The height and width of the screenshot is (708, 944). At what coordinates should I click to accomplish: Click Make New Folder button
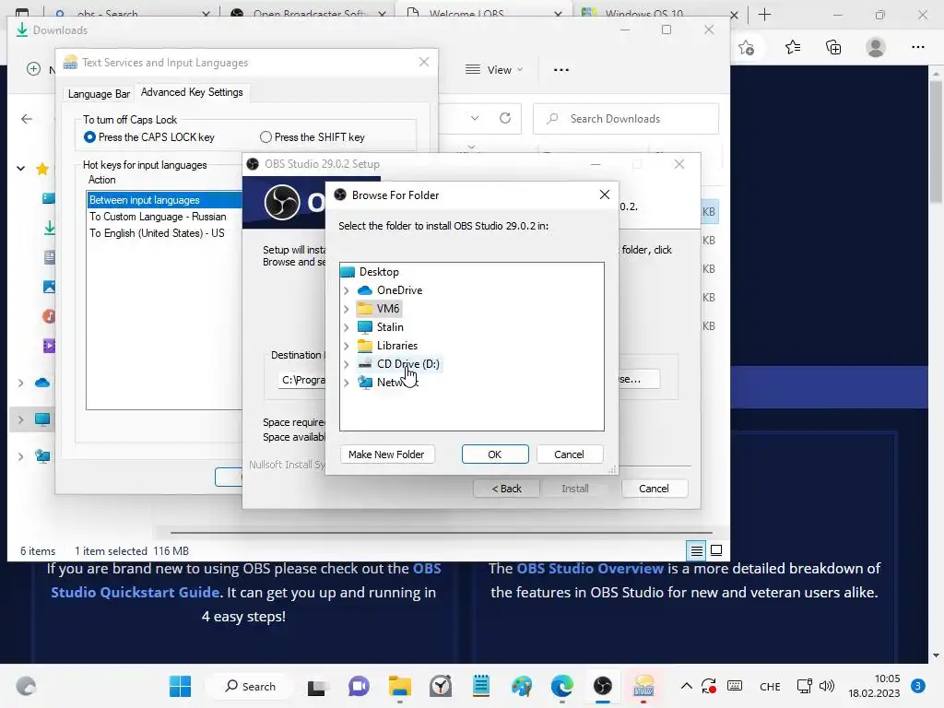[x=386, y=454]
